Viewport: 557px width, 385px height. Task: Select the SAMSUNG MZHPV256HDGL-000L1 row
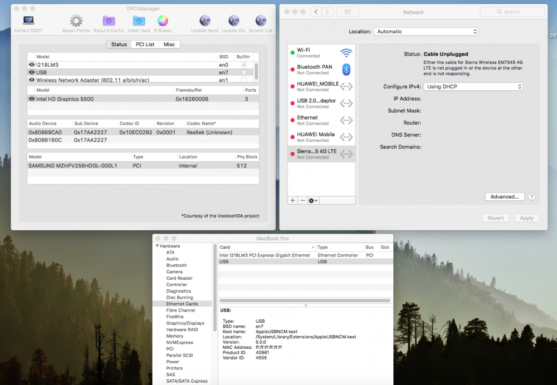click(143, 166)
